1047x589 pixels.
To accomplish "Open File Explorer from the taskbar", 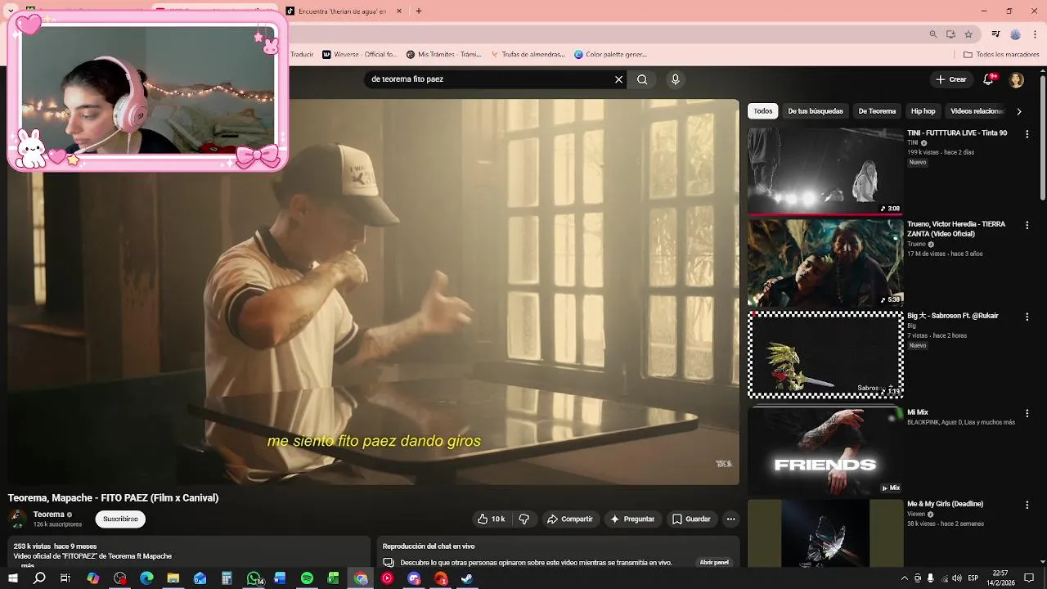I will tap(173, 578).
